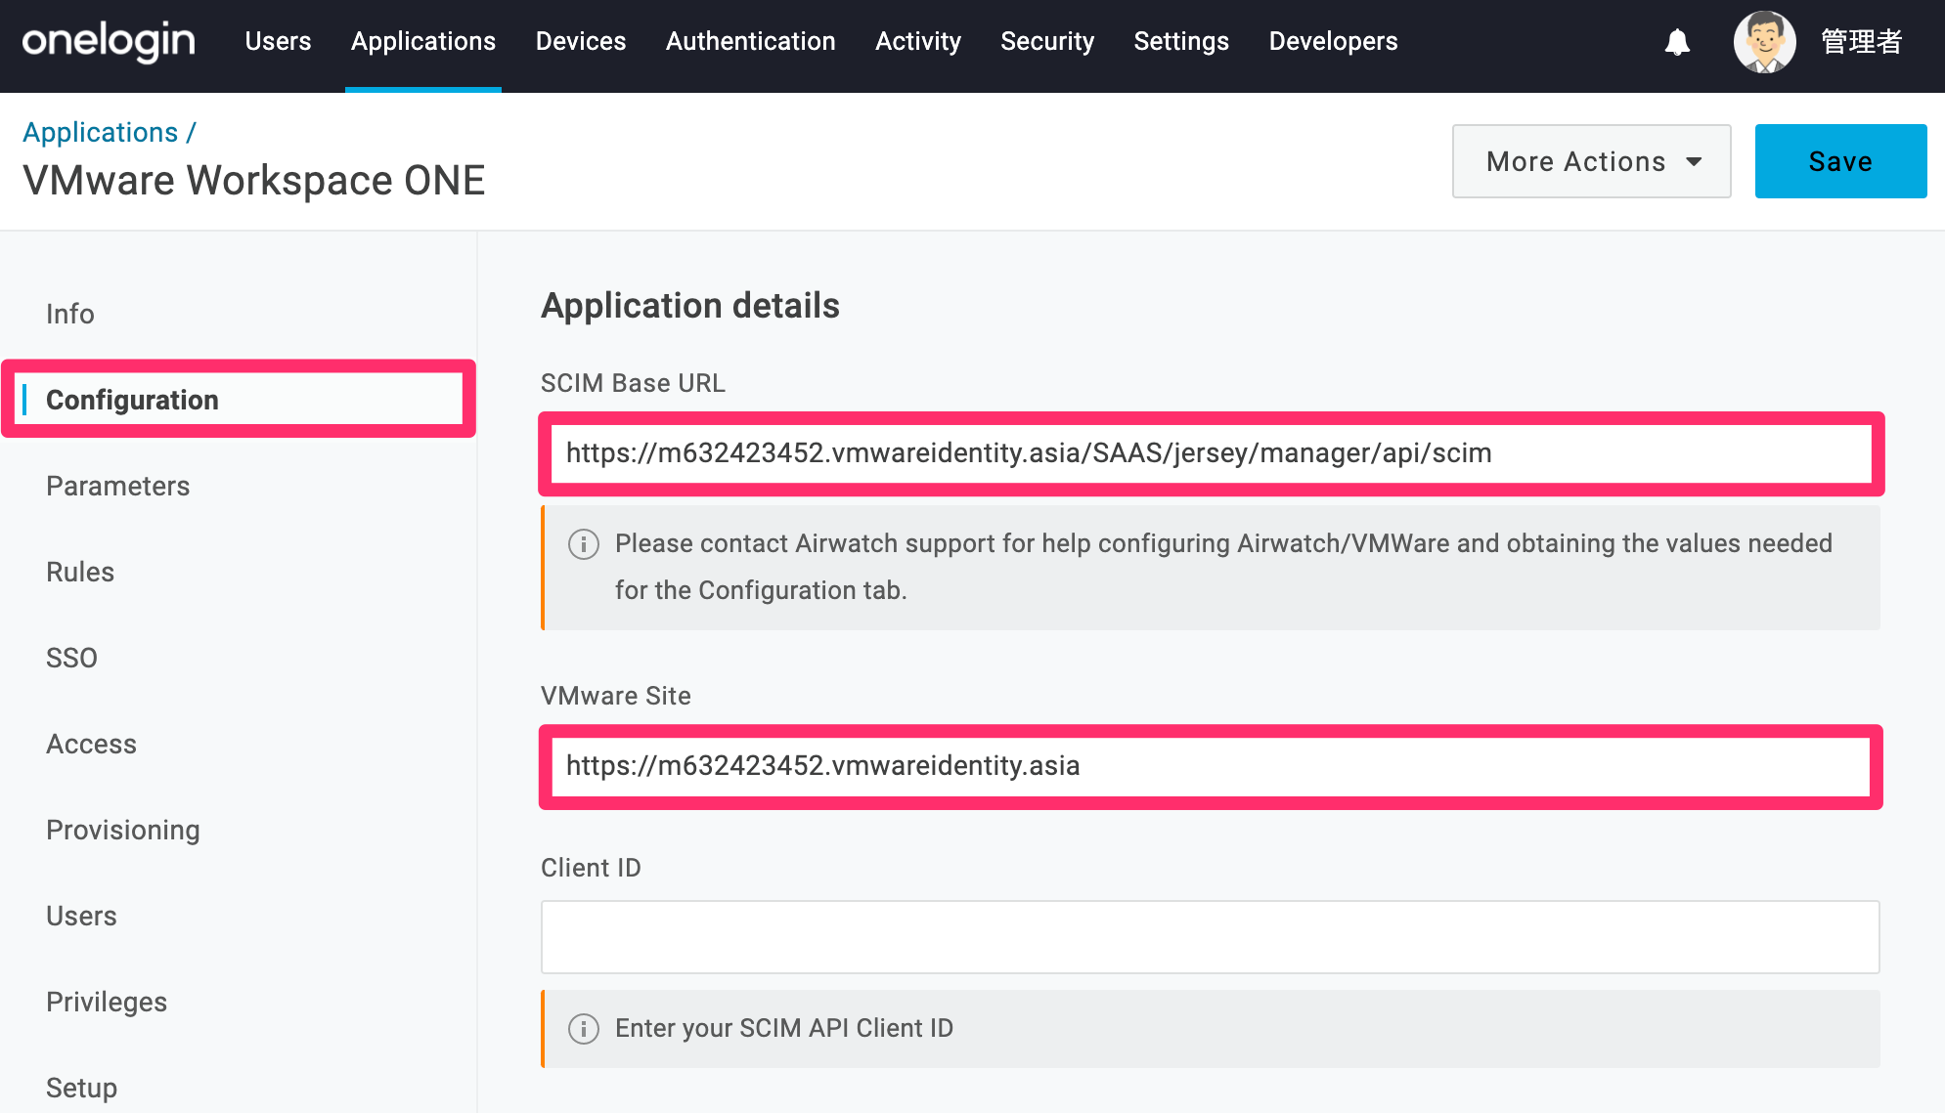
Task: Click the info icon beside Airwatch support note
Action: click(584, 544)
